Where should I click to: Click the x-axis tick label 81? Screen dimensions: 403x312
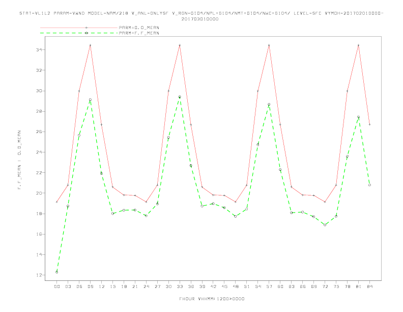[x=359, y=287]
